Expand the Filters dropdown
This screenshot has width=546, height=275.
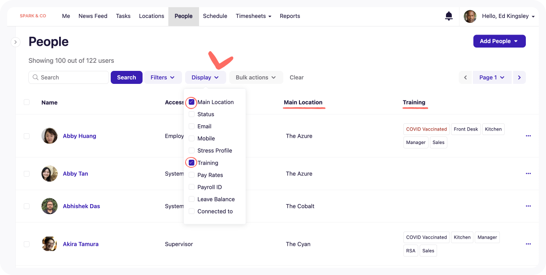(x=162, y=78)
